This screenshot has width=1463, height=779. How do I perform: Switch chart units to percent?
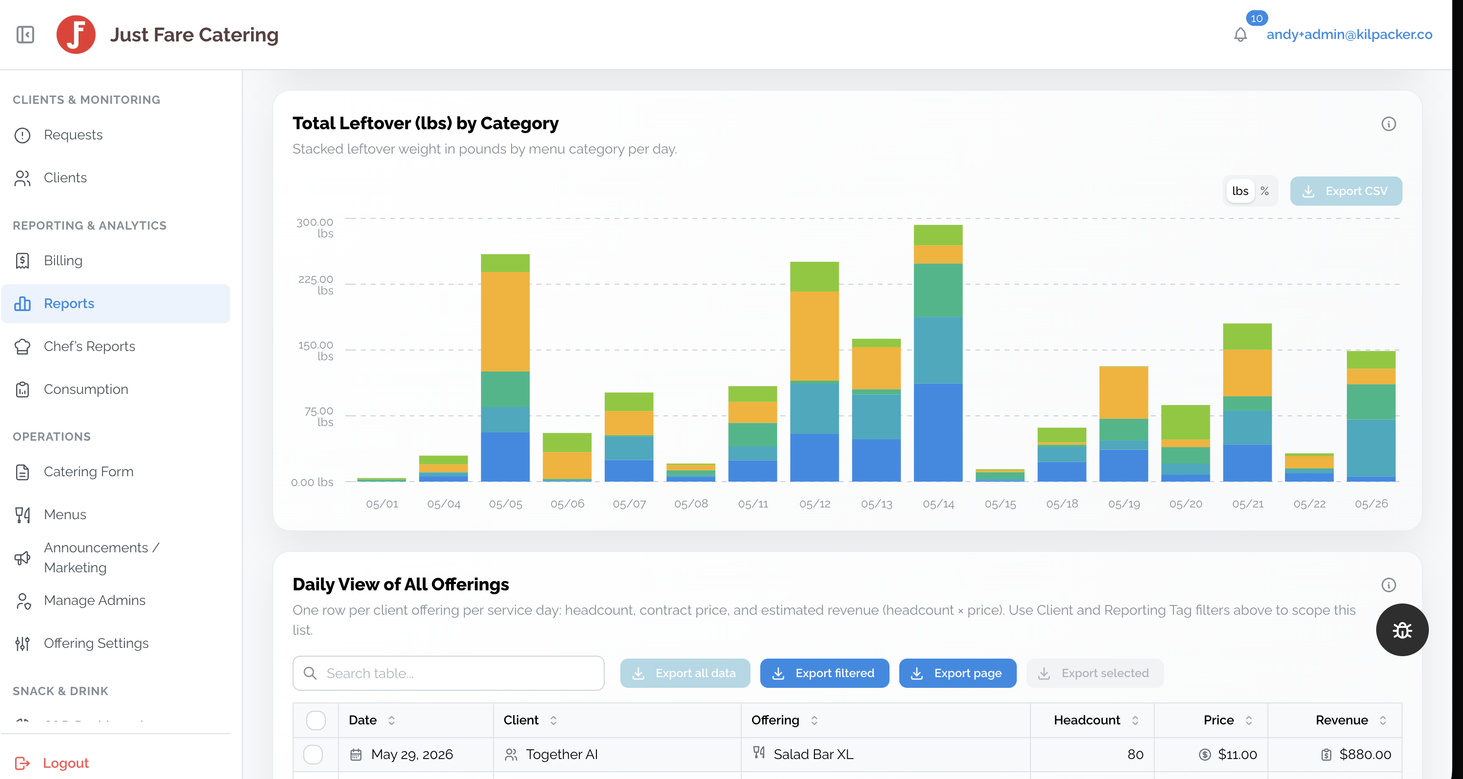[x=1265, y=192]
